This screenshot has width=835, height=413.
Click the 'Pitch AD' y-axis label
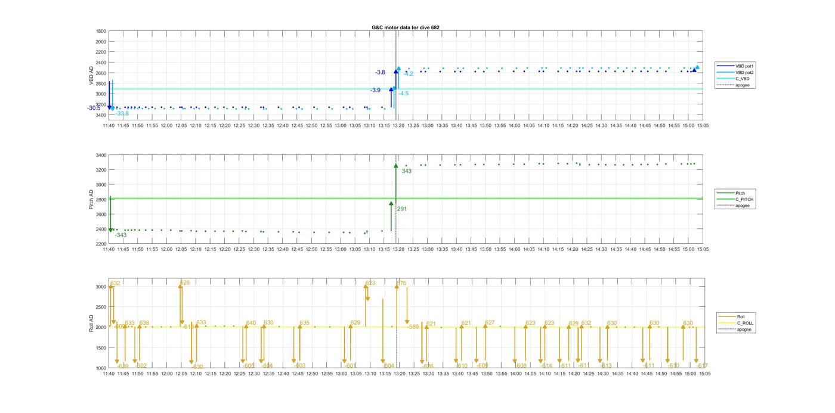click(91, 199)
